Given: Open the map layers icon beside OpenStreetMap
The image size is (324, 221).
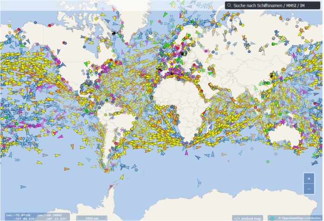Looking at the screenshot, I should [272, 218].
